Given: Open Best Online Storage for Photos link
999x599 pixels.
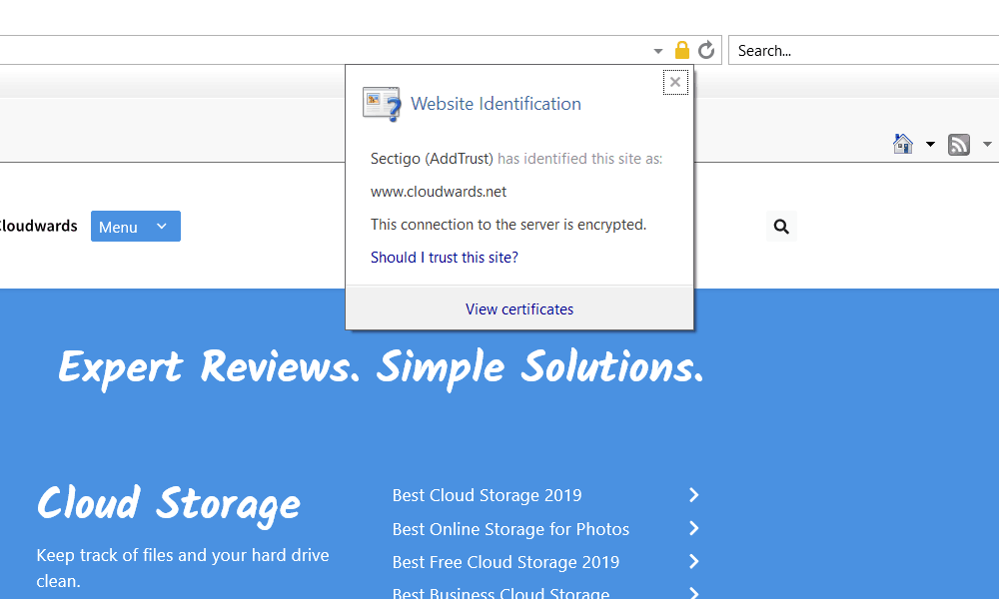Looking at the screenshot, I should point(510,529).
